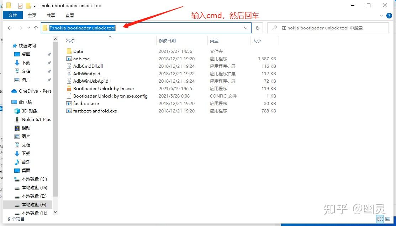Sort files by 类型 column
Viewport: 396px width, 226px height.
(x=214, y=40)
